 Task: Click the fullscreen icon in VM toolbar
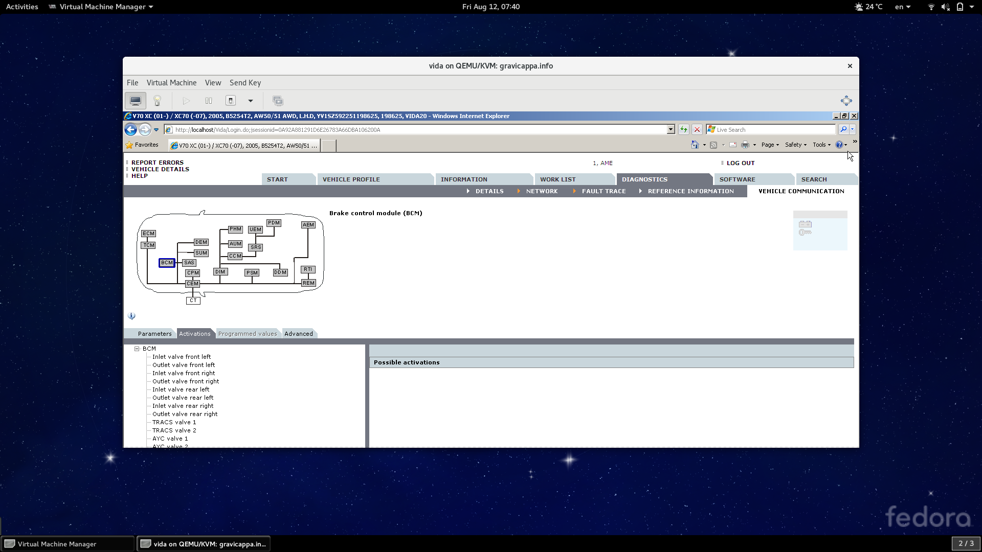pyautogui.click(x=846, y=101)
